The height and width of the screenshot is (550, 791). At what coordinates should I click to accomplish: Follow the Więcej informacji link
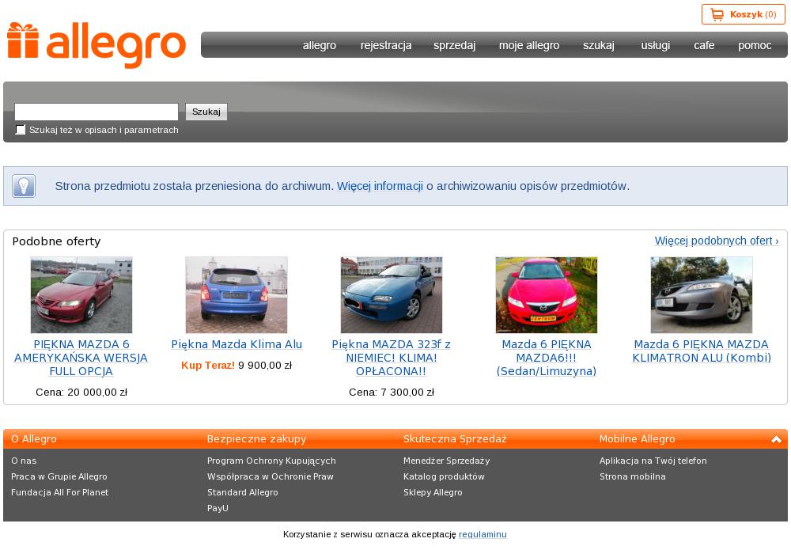coord(380,186)
